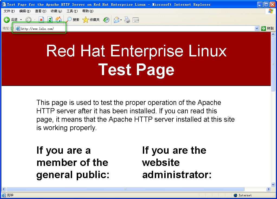The height and width of the screenshot is (199, 277).
Task: Click the vertical scrollbar up arrow
Action: (273, 34)
